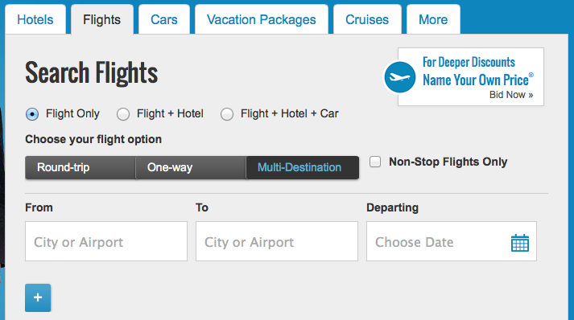
Task: Click the To city or airport field
Action: [277, 241]
